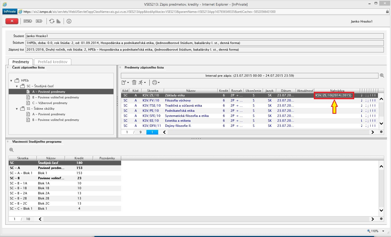The height and width of the screenshot is (237, 391).
Task: Collapse the SC – Študijná časť node
Action: [17, 86]
